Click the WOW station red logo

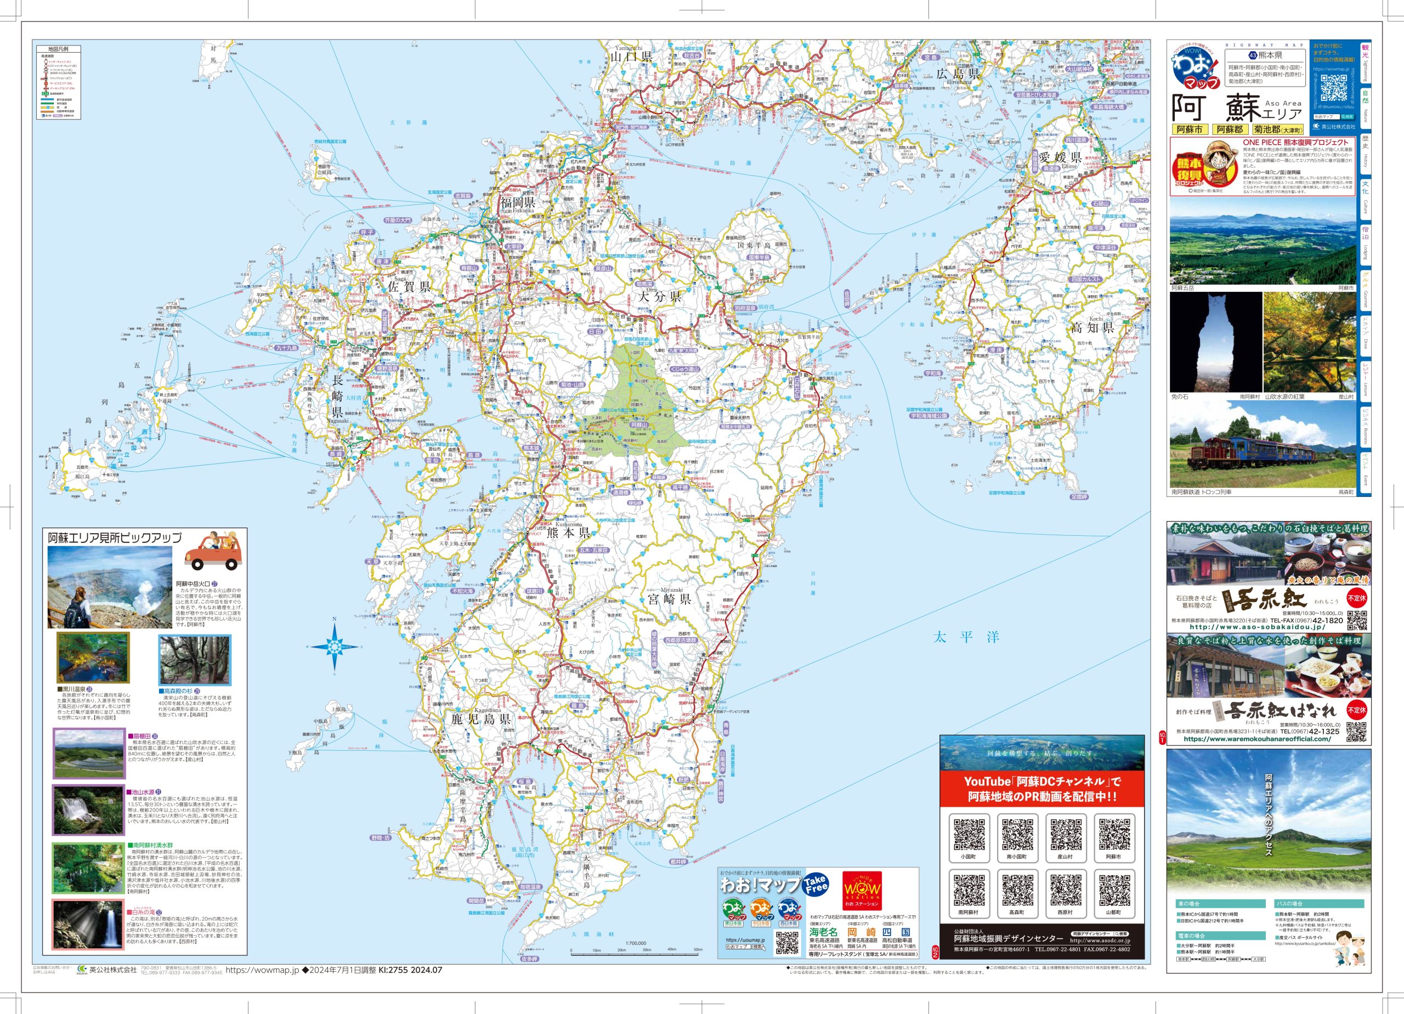click(x=862, y=890)
